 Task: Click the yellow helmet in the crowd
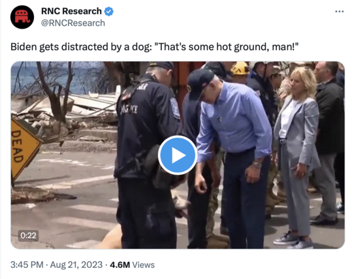point(240,68)
